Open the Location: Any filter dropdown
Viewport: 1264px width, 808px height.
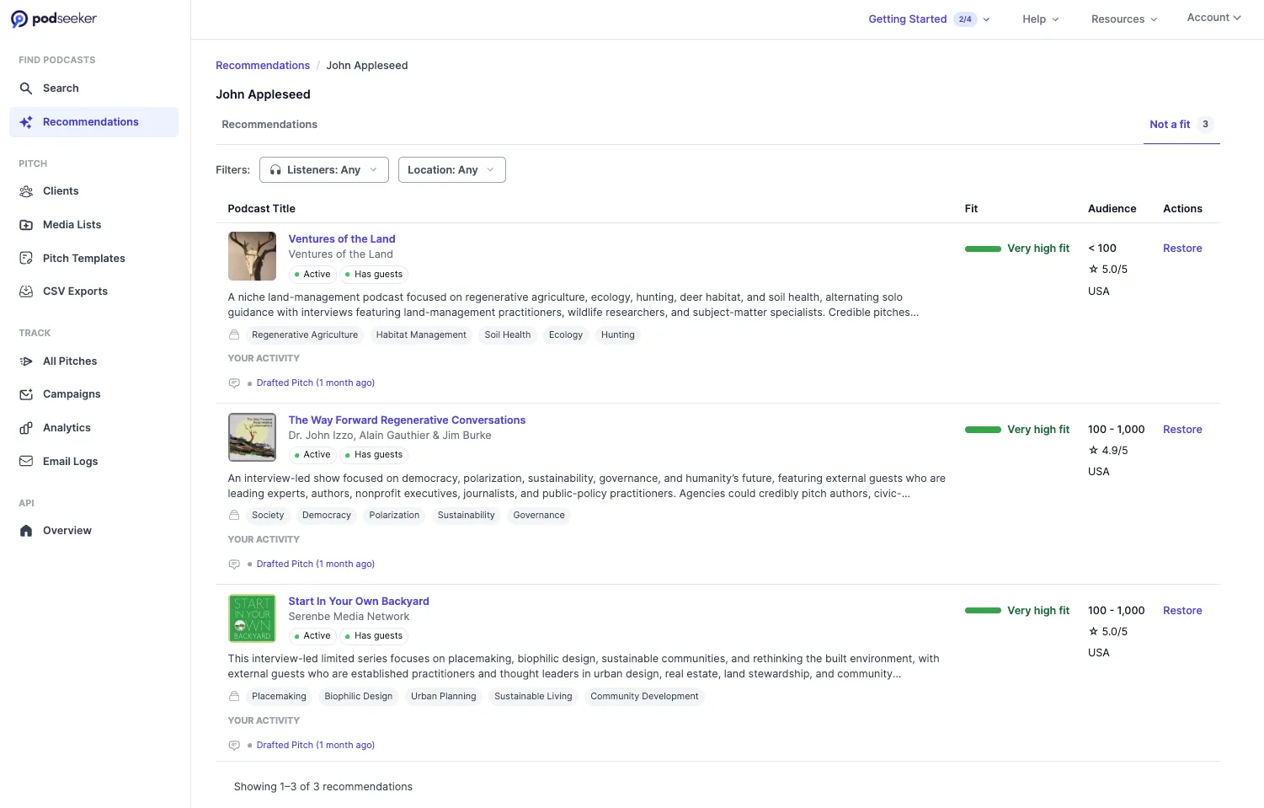(x=452, y=170)
